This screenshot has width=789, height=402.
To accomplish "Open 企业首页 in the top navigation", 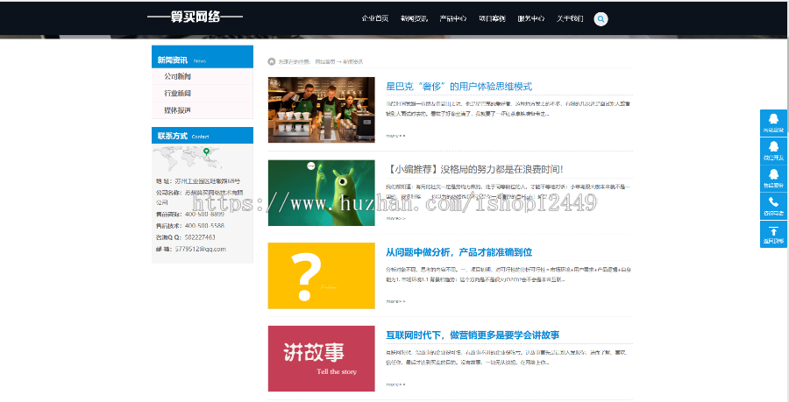I will (x=375, y=19).
